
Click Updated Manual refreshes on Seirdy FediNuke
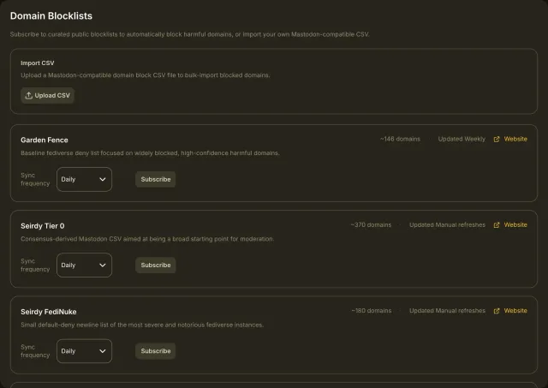(447, 311)
